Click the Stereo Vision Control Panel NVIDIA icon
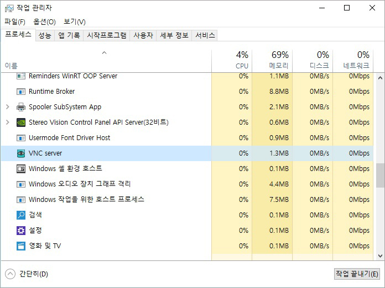Screen dimensions: 385x288 [x=21, y=122]
